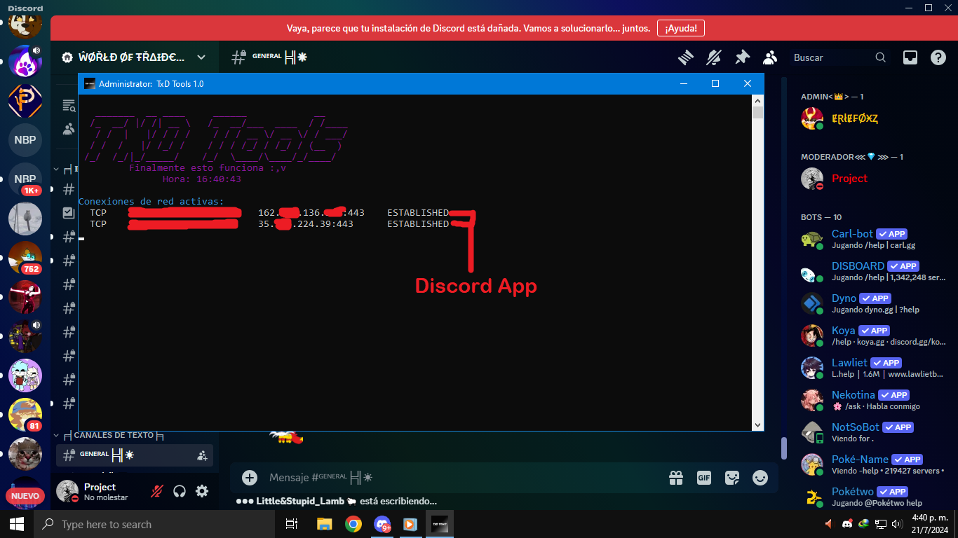Open the Discord inbox
This screenshot has height=538, width=958.
[x=910, y=57]
